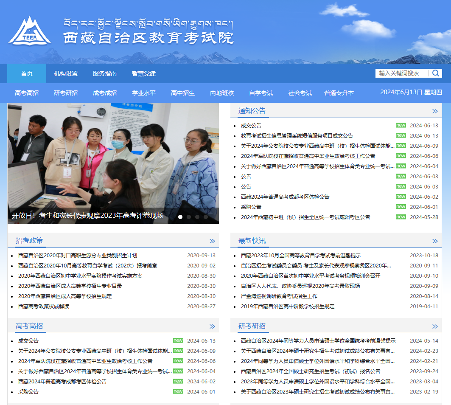Open the 西藏高考政策权威解读 link
This screenshot has height=405, width=451.
(x=44, y=307)
